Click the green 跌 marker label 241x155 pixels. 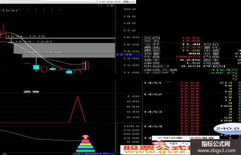(x=27, y=92)
